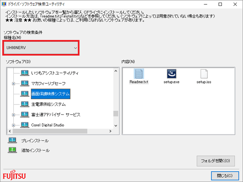Click laptop icon beside 主電源供給システム
Image resolution: width=243 pixels, height=182 pixels.
(25, 104)
